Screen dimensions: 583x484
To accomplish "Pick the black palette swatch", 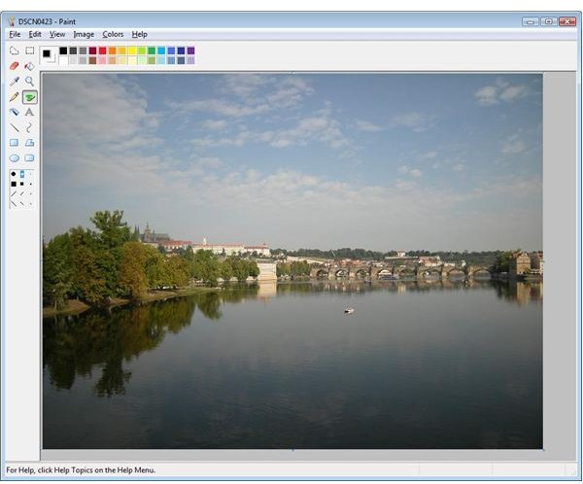I will coord(63,51).
